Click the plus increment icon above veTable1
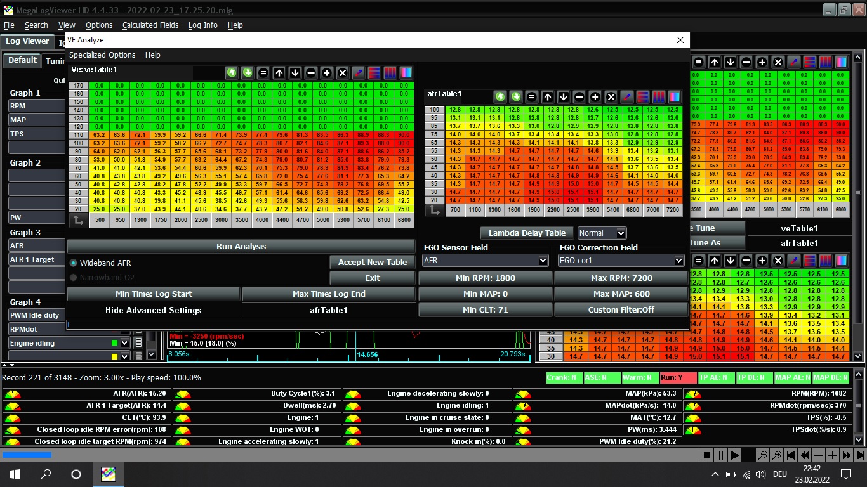The width and height of the screenshot is (867, 487). tap(327, 73)
